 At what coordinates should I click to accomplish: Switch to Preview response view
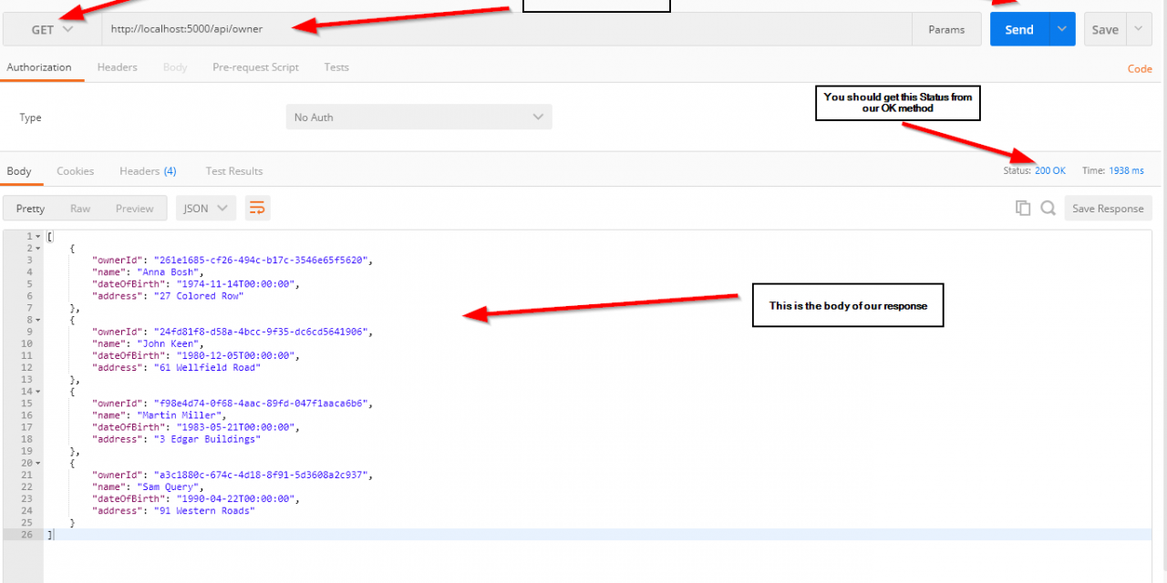(134, 209)
